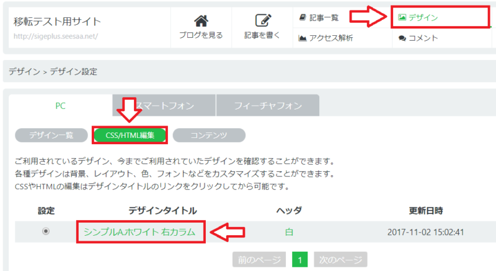Viewport: 496px width, 271px height.
Task: Click the デザインタイトル column header
Action: click(162, 210)
